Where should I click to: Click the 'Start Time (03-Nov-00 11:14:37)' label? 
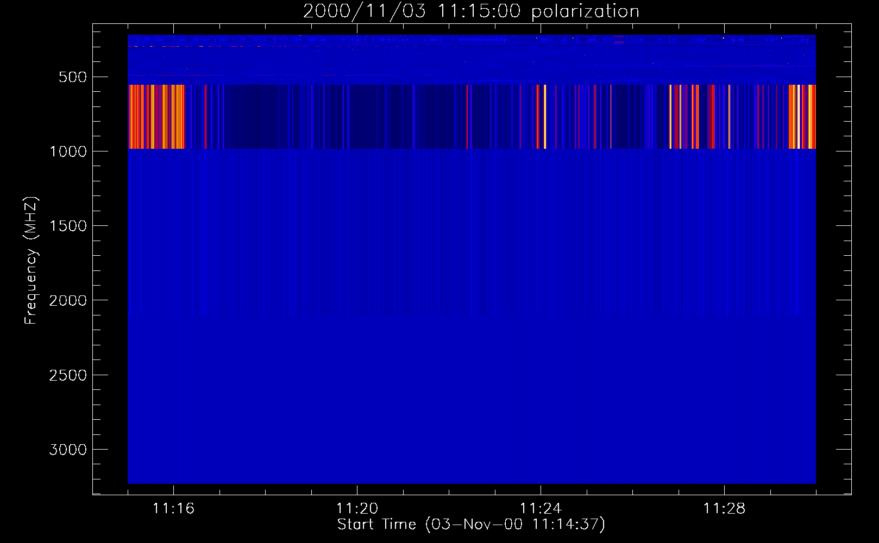[x=471, y=525]
